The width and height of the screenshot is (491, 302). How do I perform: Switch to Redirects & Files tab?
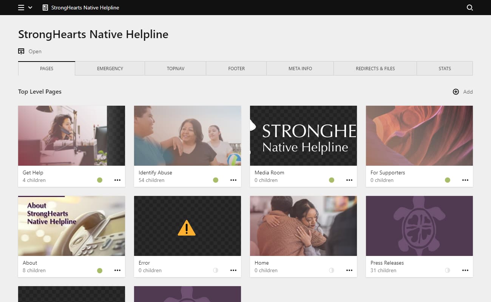click(x=375, y=68)
